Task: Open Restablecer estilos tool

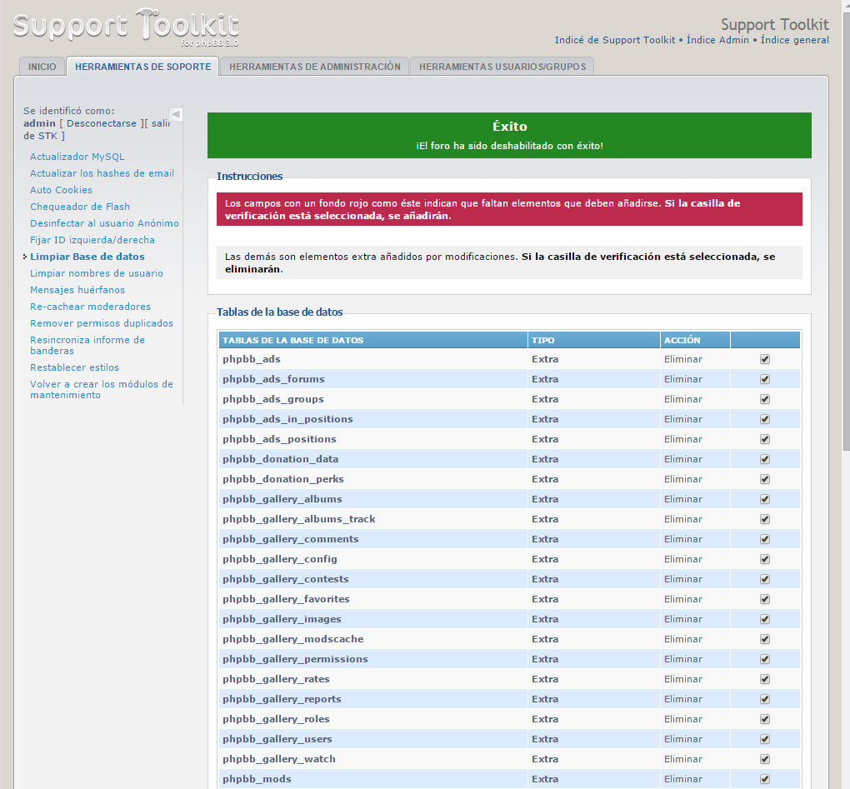Action: pyautogui.click(x=74, y=367)
